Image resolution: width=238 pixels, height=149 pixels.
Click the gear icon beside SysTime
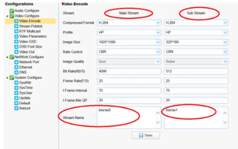point(16,88)
